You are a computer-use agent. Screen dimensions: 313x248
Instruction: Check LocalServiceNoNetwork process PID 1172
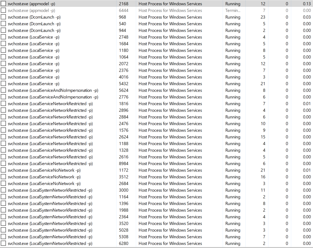[3, 170]
